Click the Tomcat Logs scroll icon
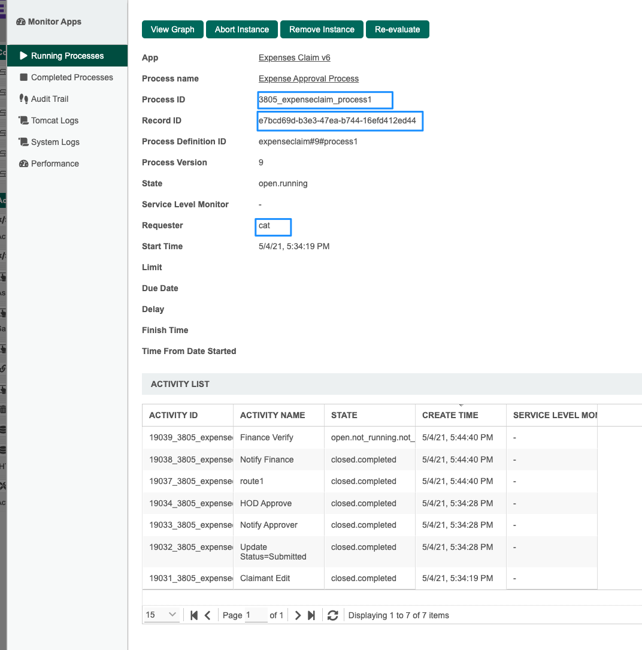The image size is (642, 650). [24, 120]
